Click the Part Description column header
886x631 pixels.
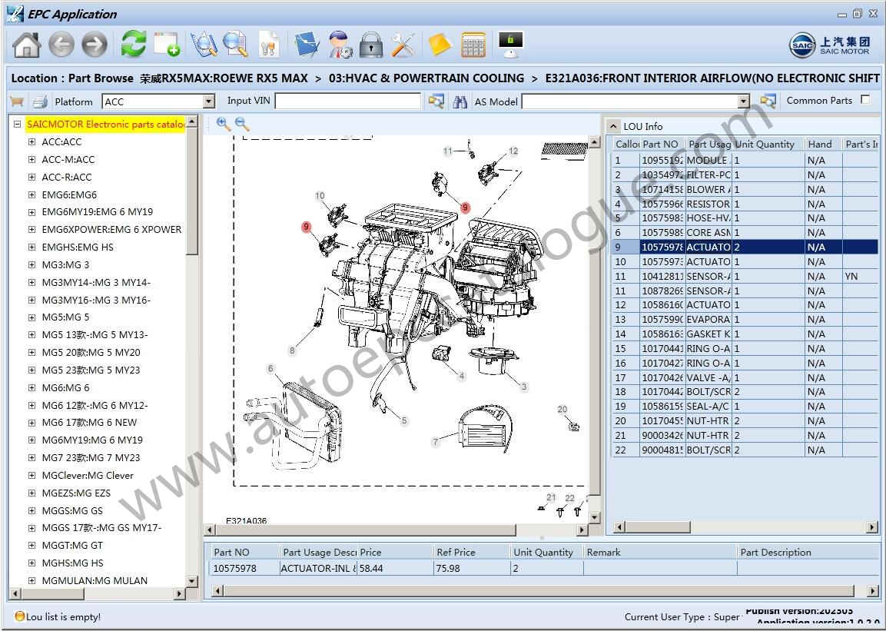pyautogui.click(x=808, y=552)
